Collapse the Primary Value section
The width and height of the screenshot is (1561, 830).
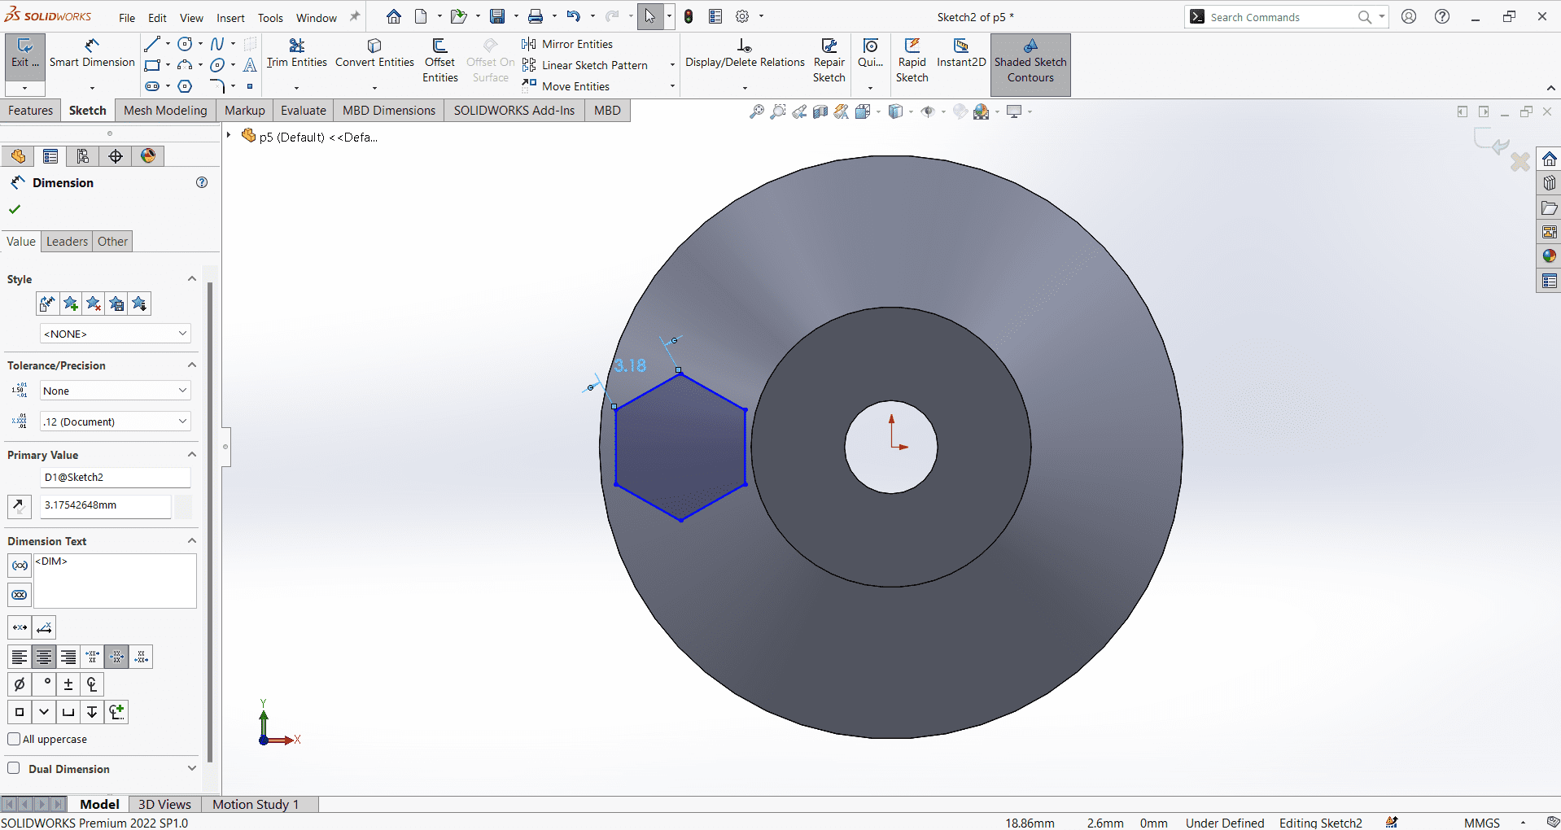coord(192,455)
